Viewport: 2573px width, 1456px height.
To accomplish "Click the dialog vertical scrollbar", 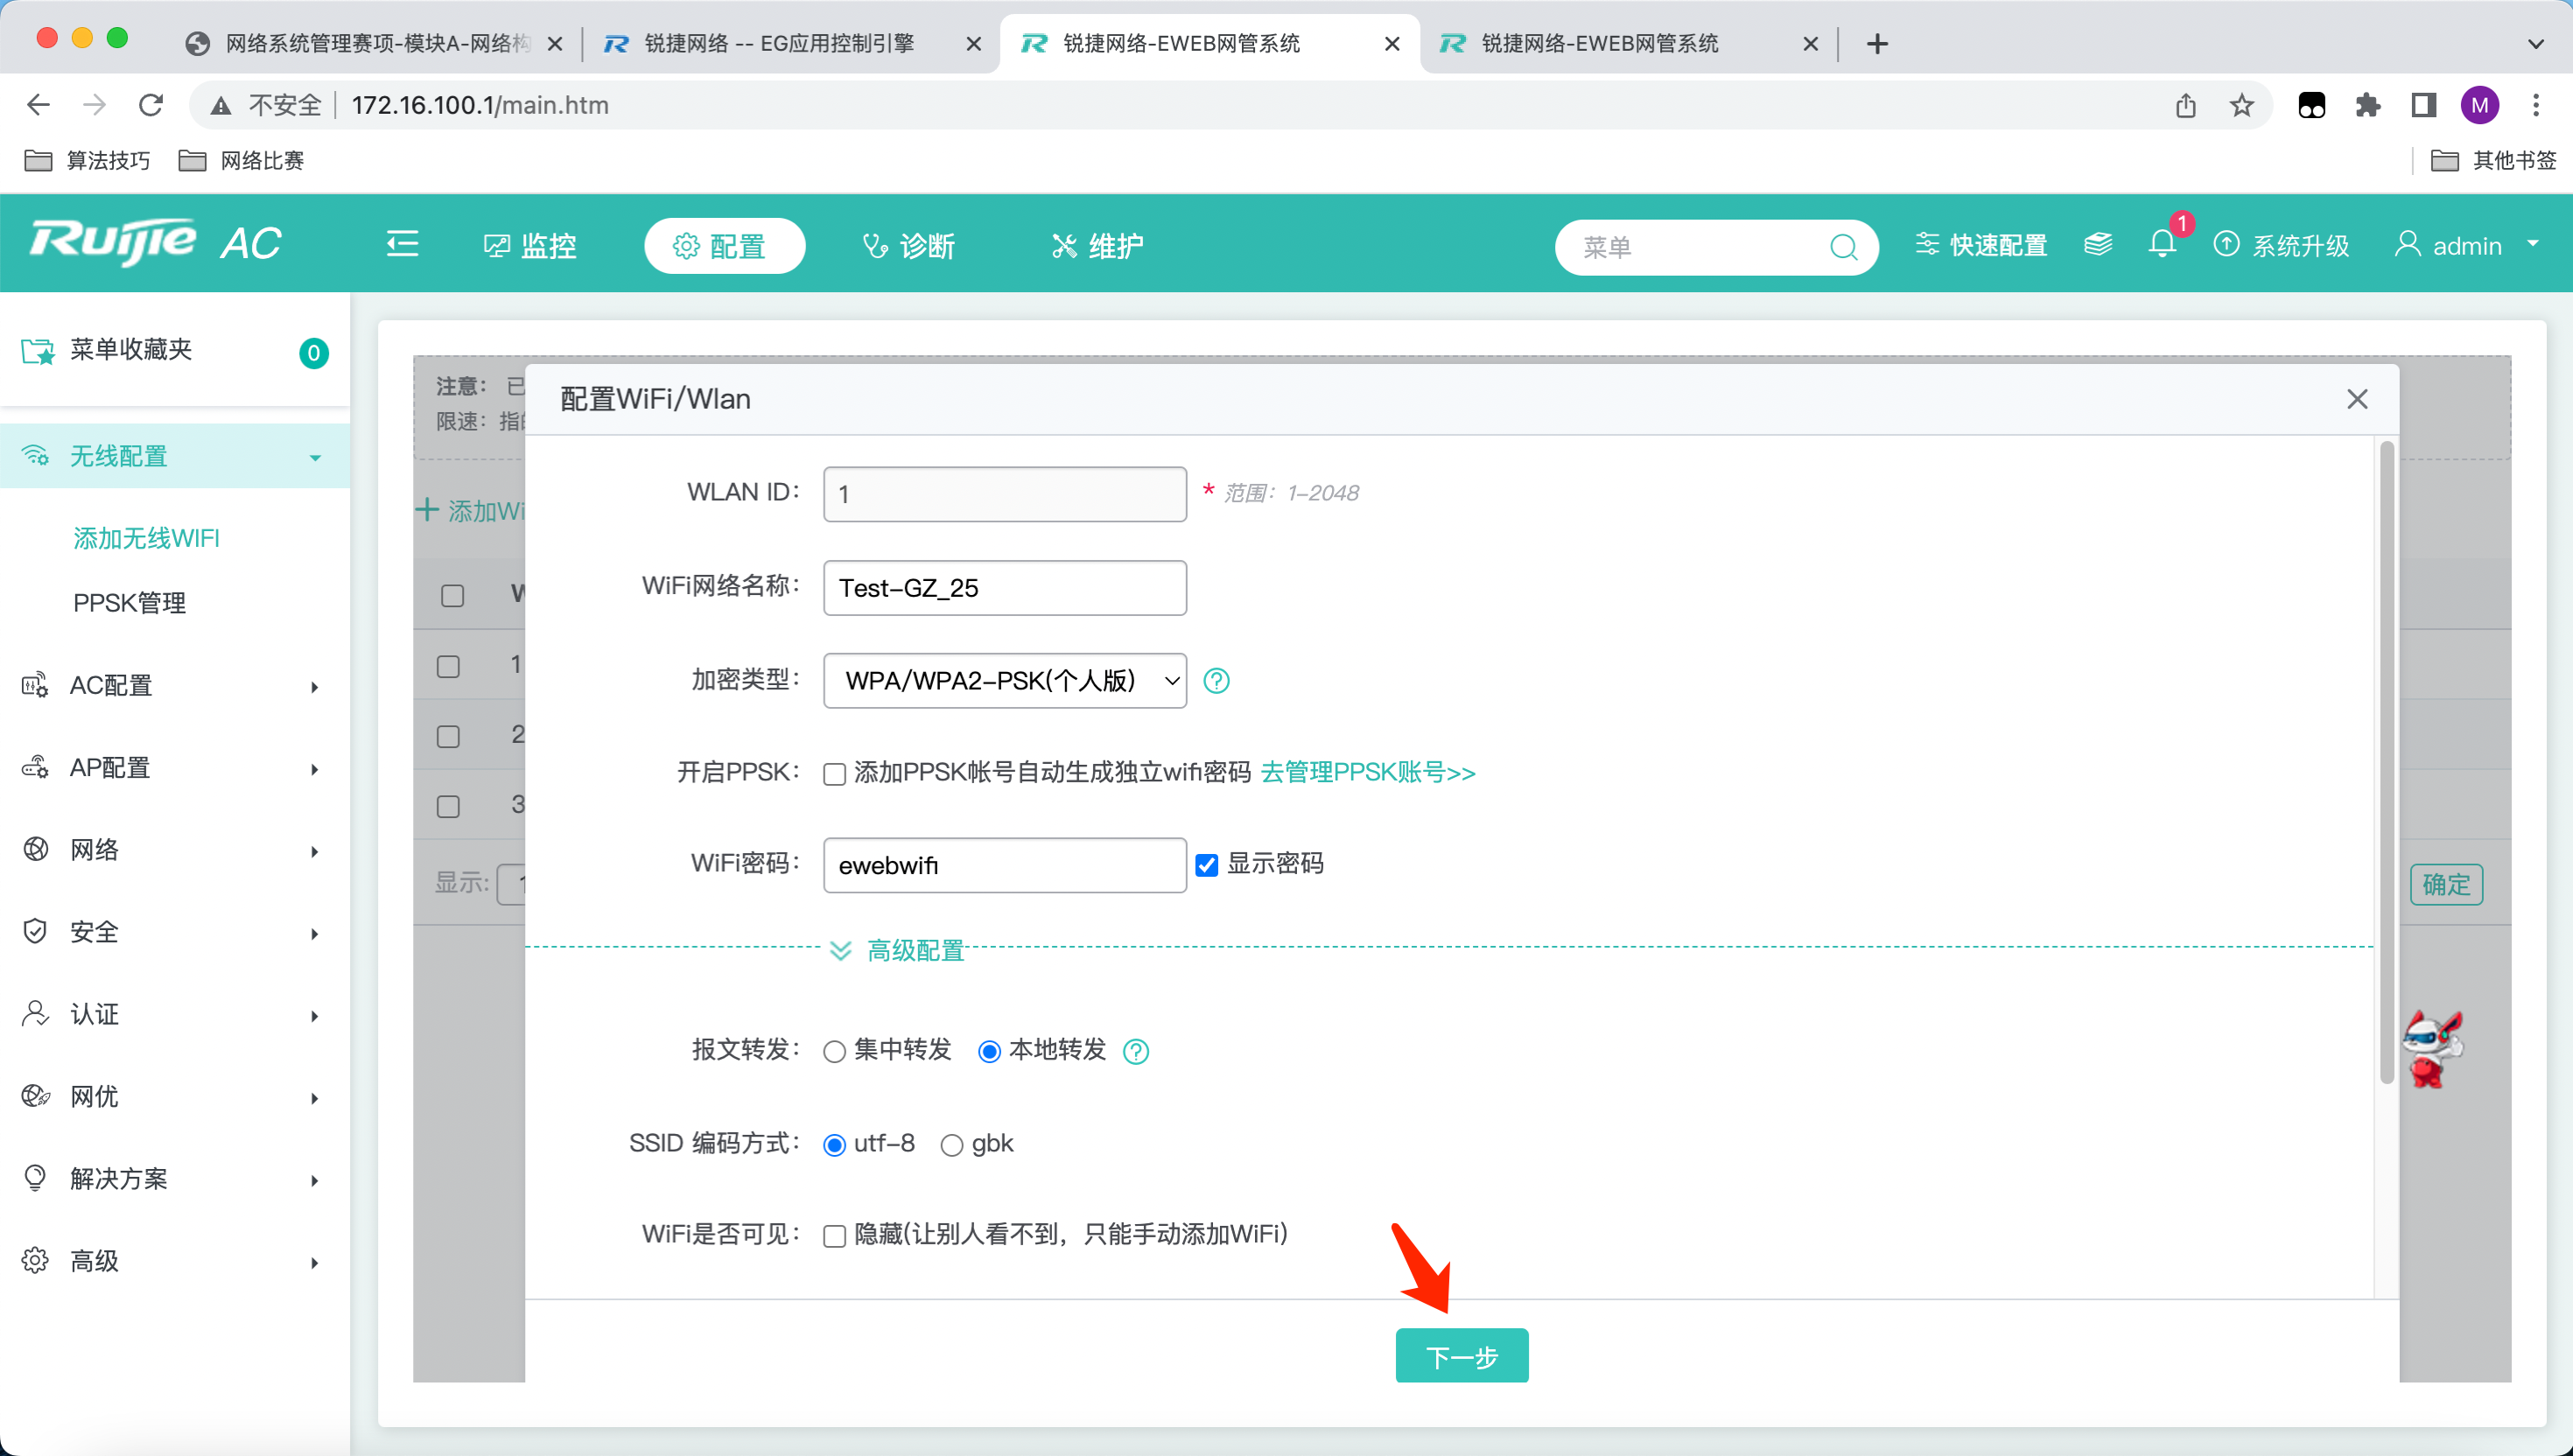I will click(2386, 760).
